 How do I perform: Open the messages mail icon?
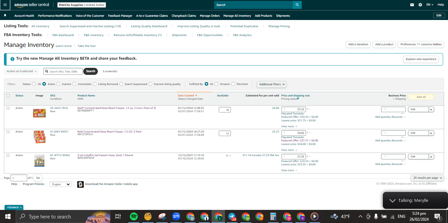(x=412, y=5)
